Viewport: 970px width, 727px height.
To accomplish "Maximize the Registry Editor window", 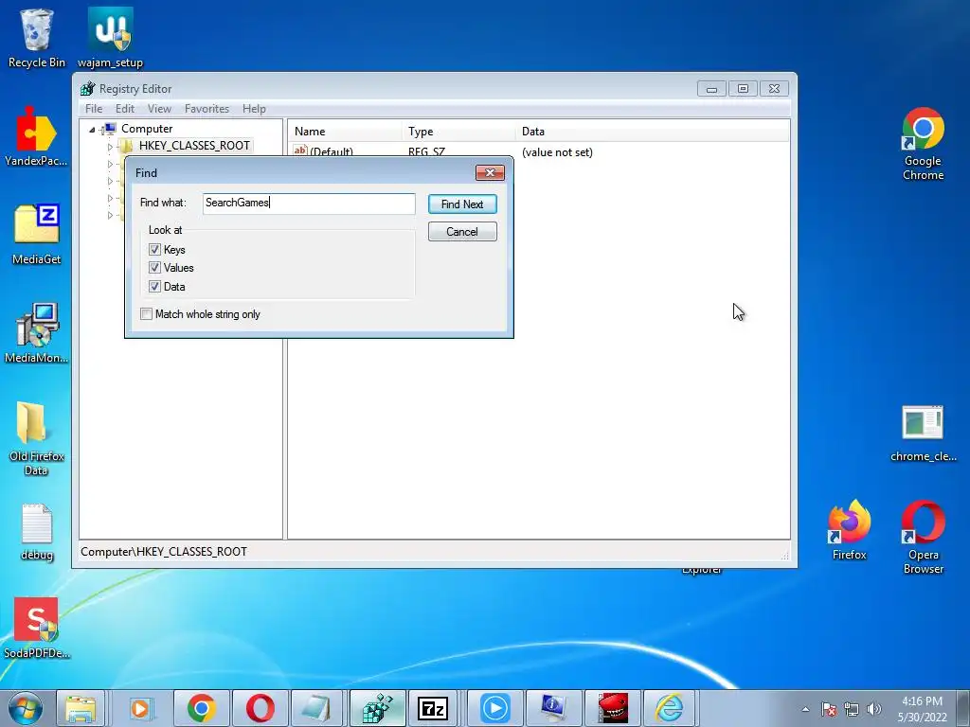I will pyautogui.click(x=743, y=89).
